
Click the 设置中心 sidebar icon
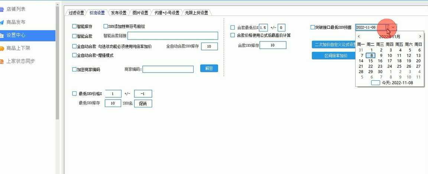click(2, 36)
